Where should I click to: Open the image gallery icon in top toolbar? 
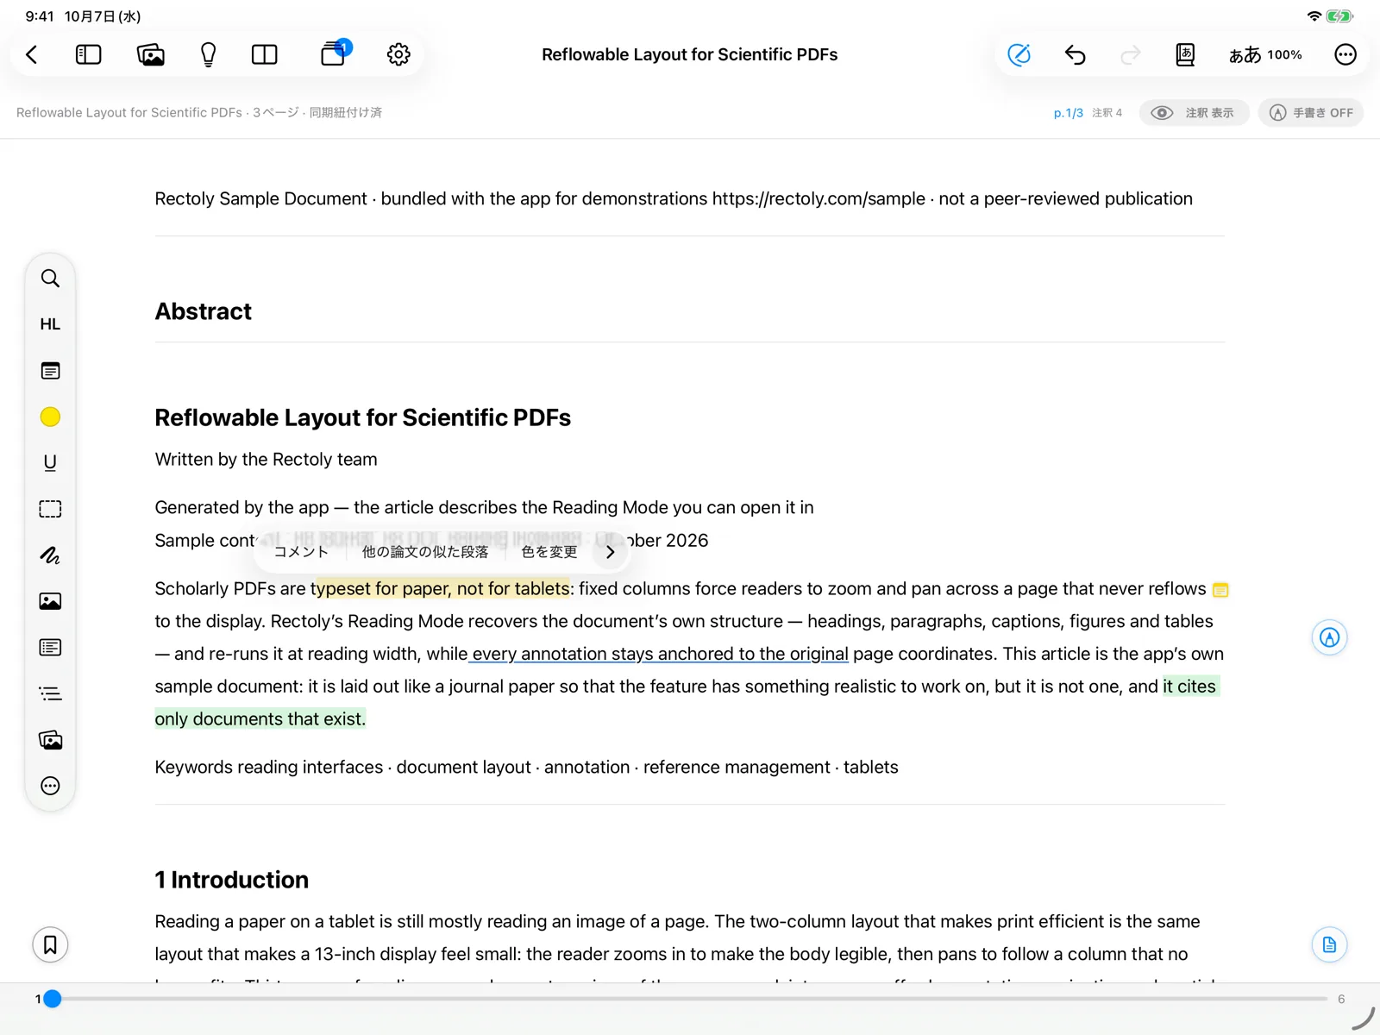click(151, 54)
